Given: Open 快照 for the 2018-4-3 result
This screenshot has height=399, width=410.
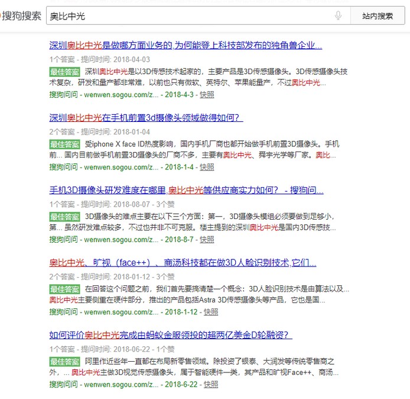Looking at the screenshot, I should click(x=207, y=95).
